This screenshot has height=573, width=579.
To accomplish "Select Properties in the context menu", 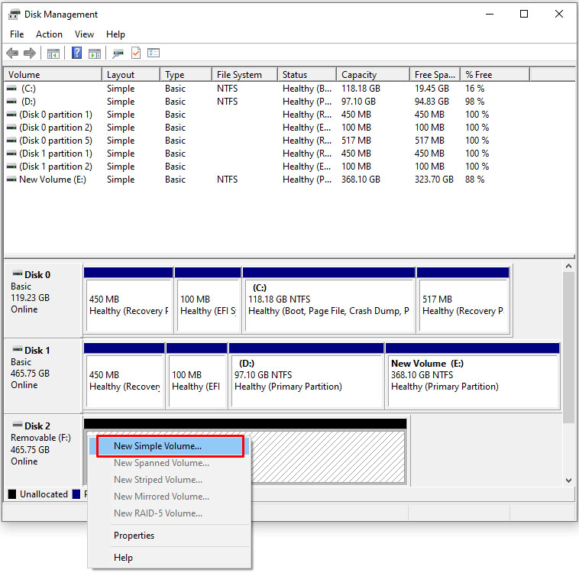I will 134,536.
